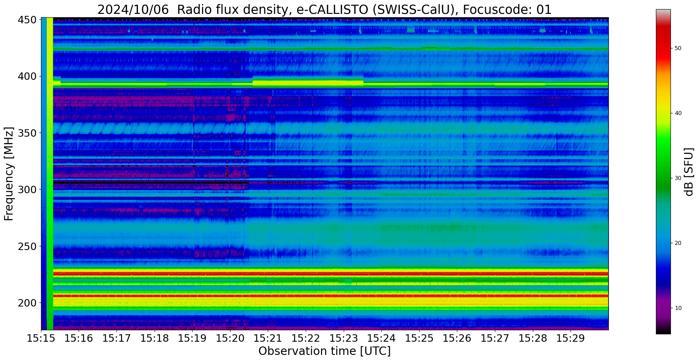This screenshot has height=361, width=699.
Task: Click the 15:27 time tick label
Action: (495, 338)
